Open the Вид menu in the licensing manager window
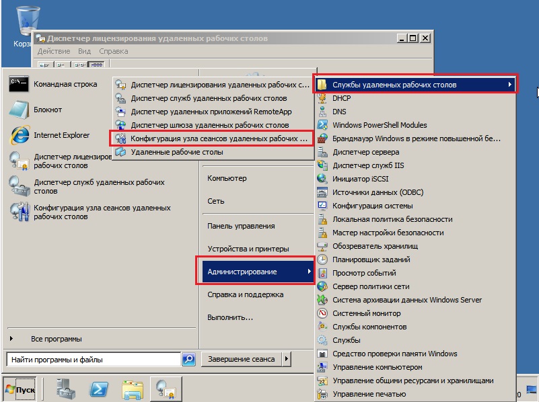This screenshot has width=539, height=402. 84,51
